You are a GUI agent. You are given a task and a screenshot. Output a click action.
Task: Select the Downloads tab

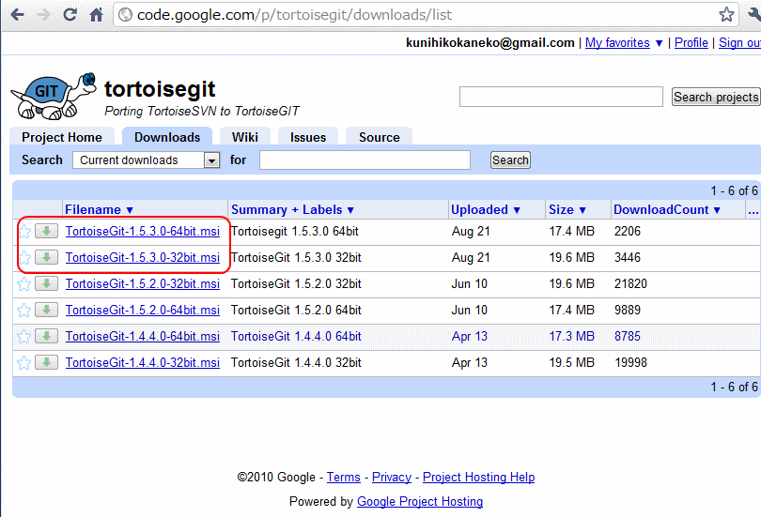click(x=167, y=137)
